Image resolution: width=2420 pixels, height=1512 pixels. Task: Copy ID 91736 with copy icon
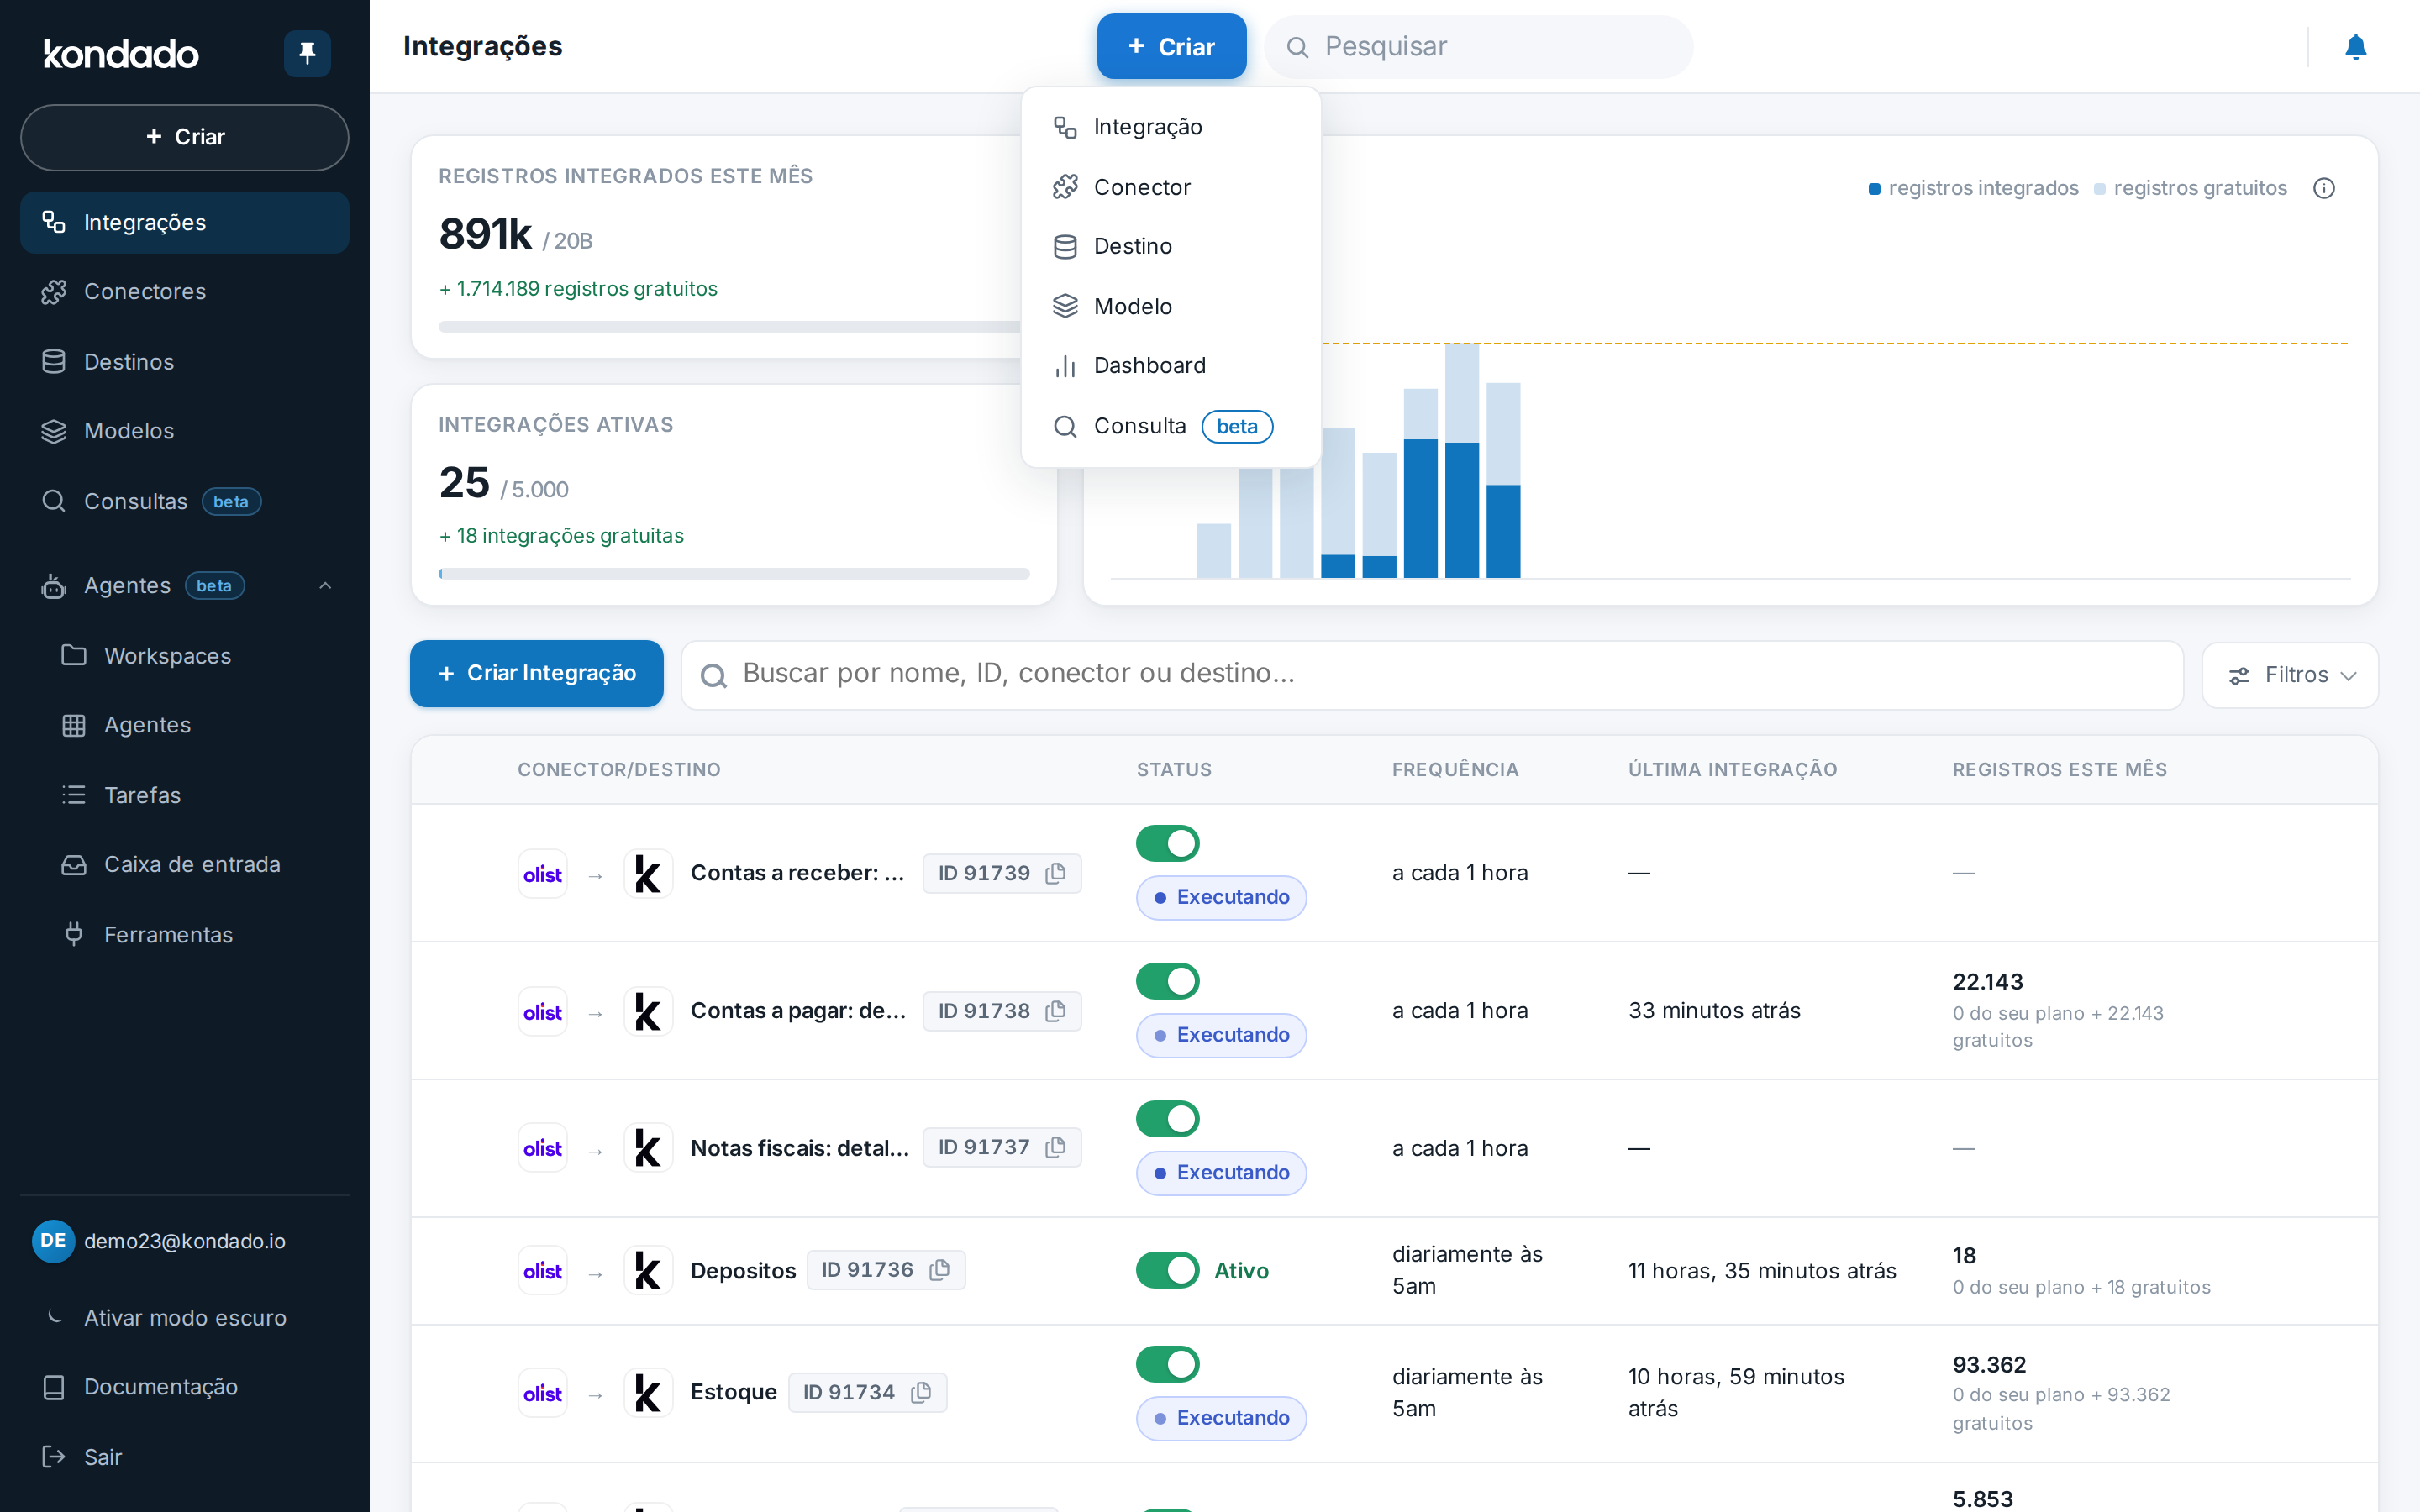tap(939, 1270)
